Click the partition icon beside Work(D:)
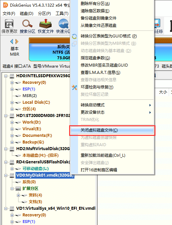The width and height of the screenshot is (172, 225). (18, 122)
